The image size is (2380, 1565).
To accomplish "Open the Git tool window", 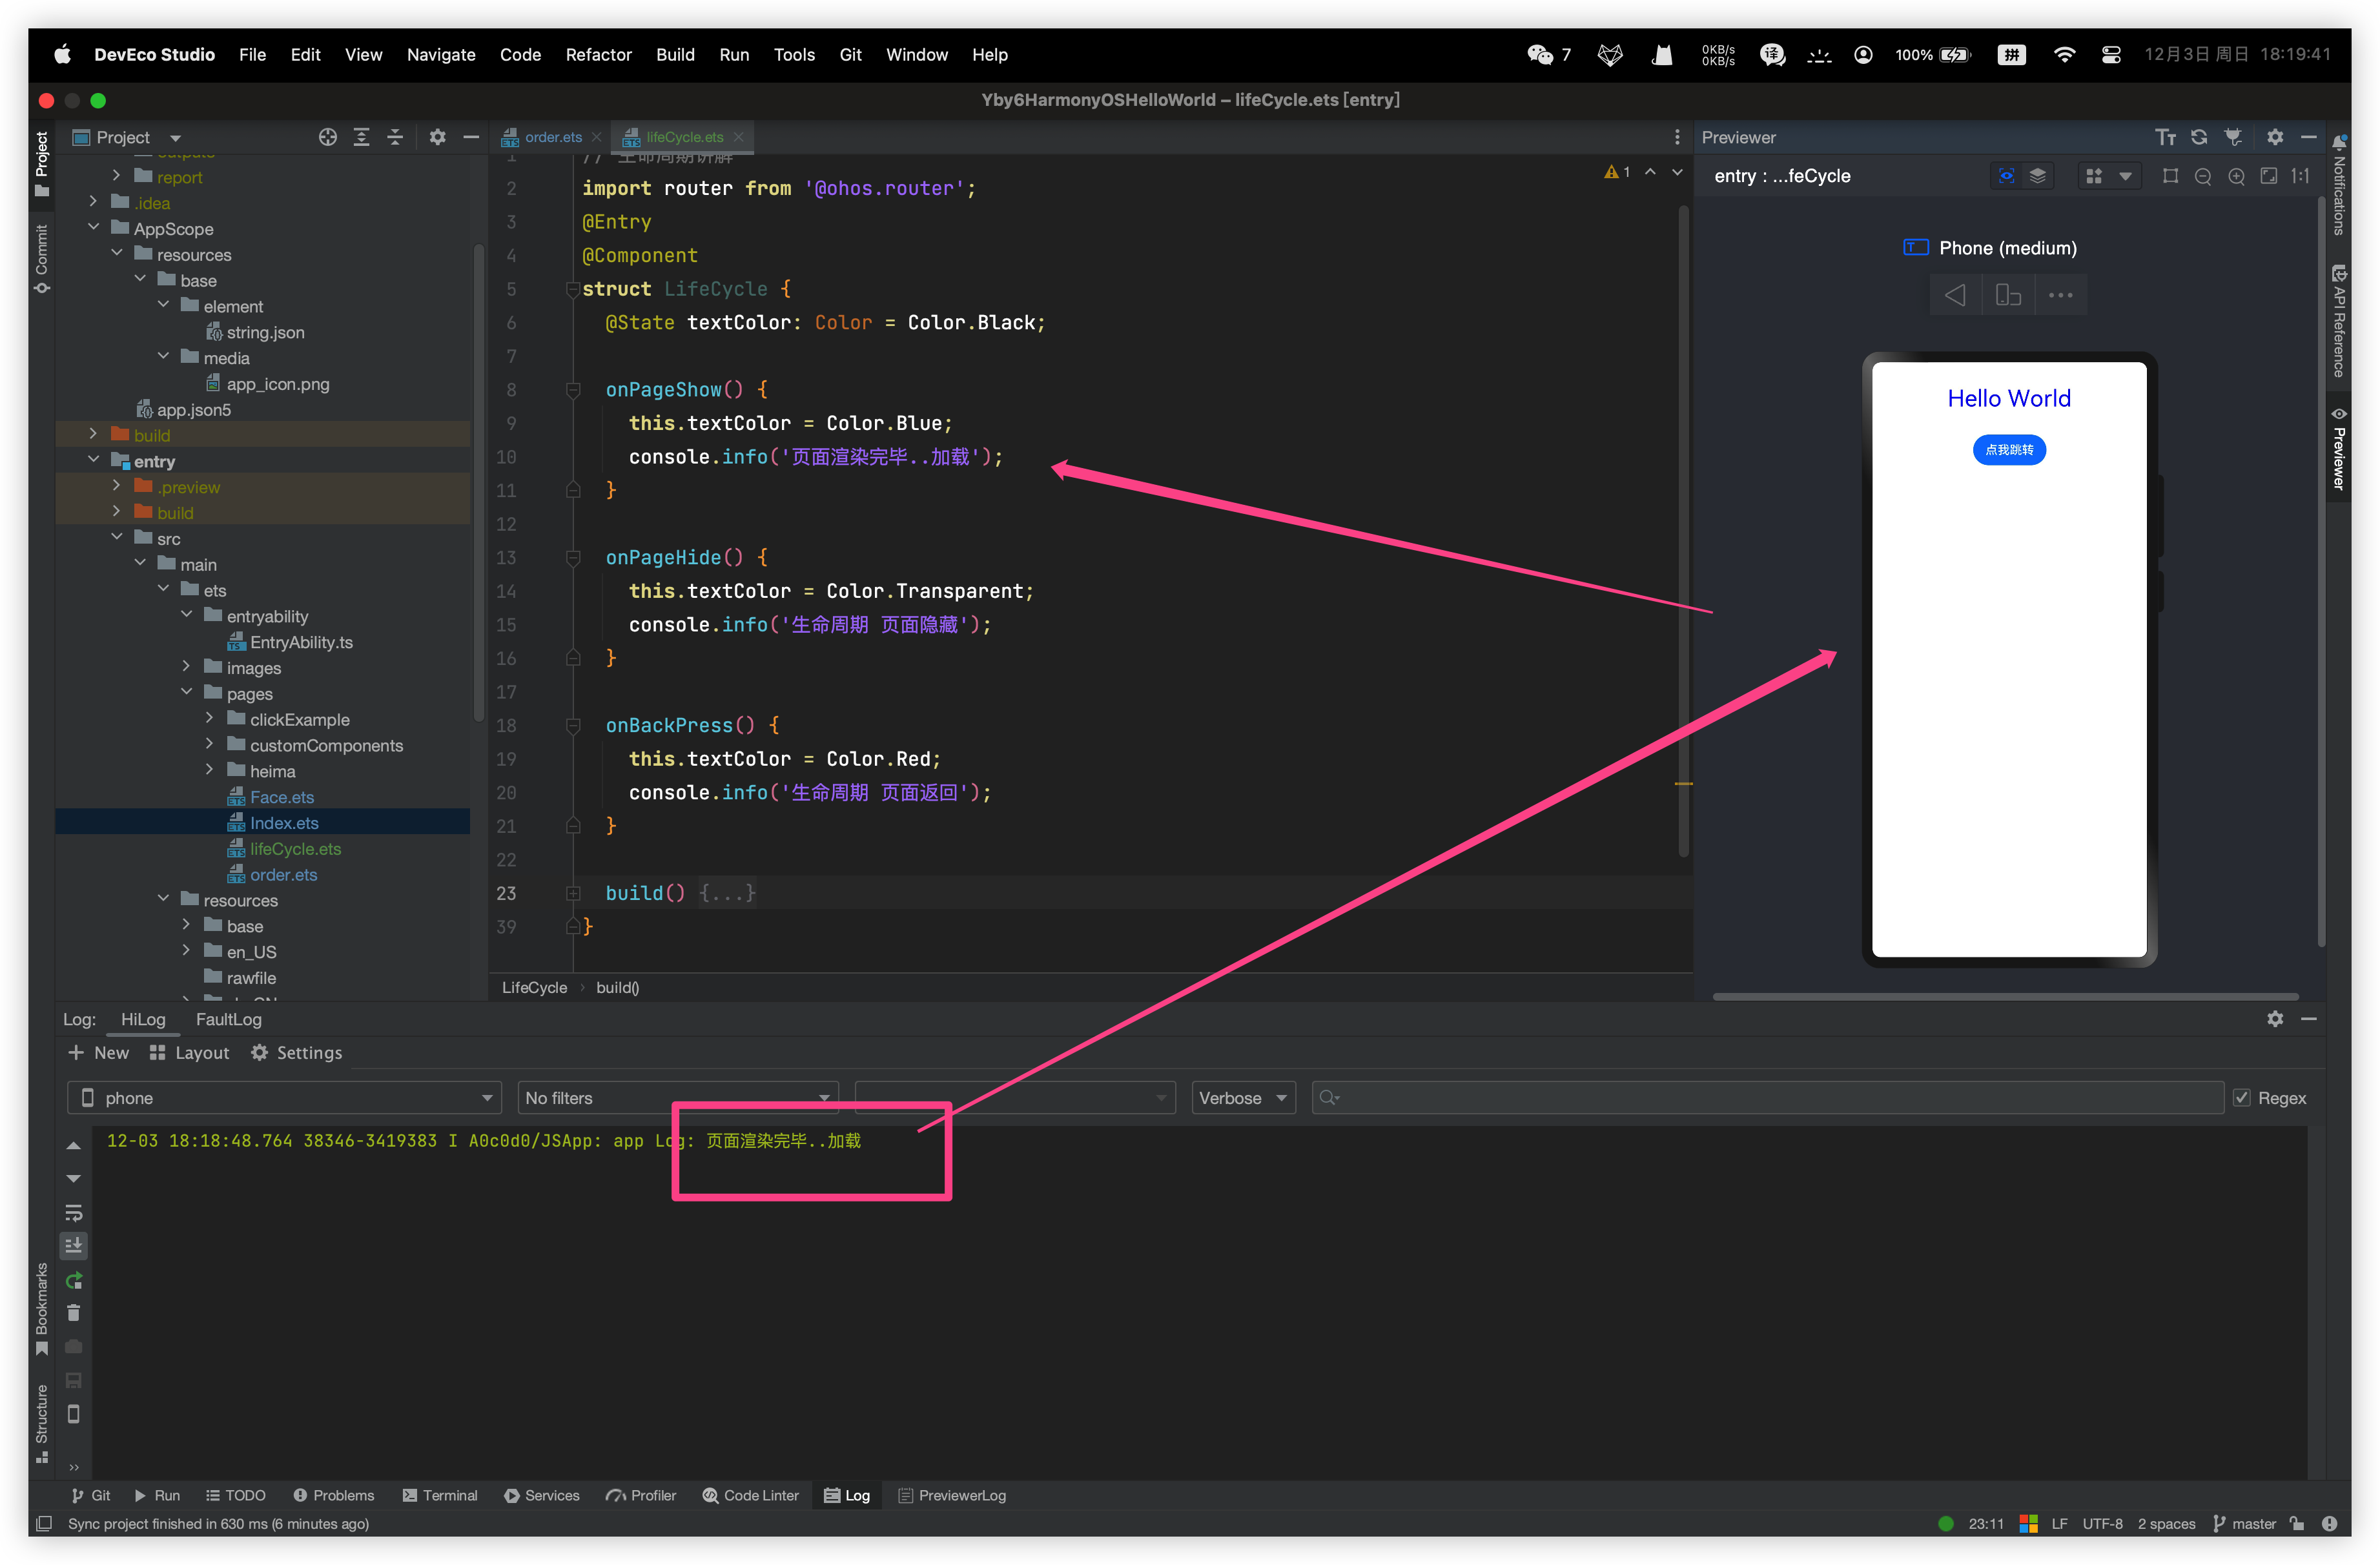I will [90, 1495].
